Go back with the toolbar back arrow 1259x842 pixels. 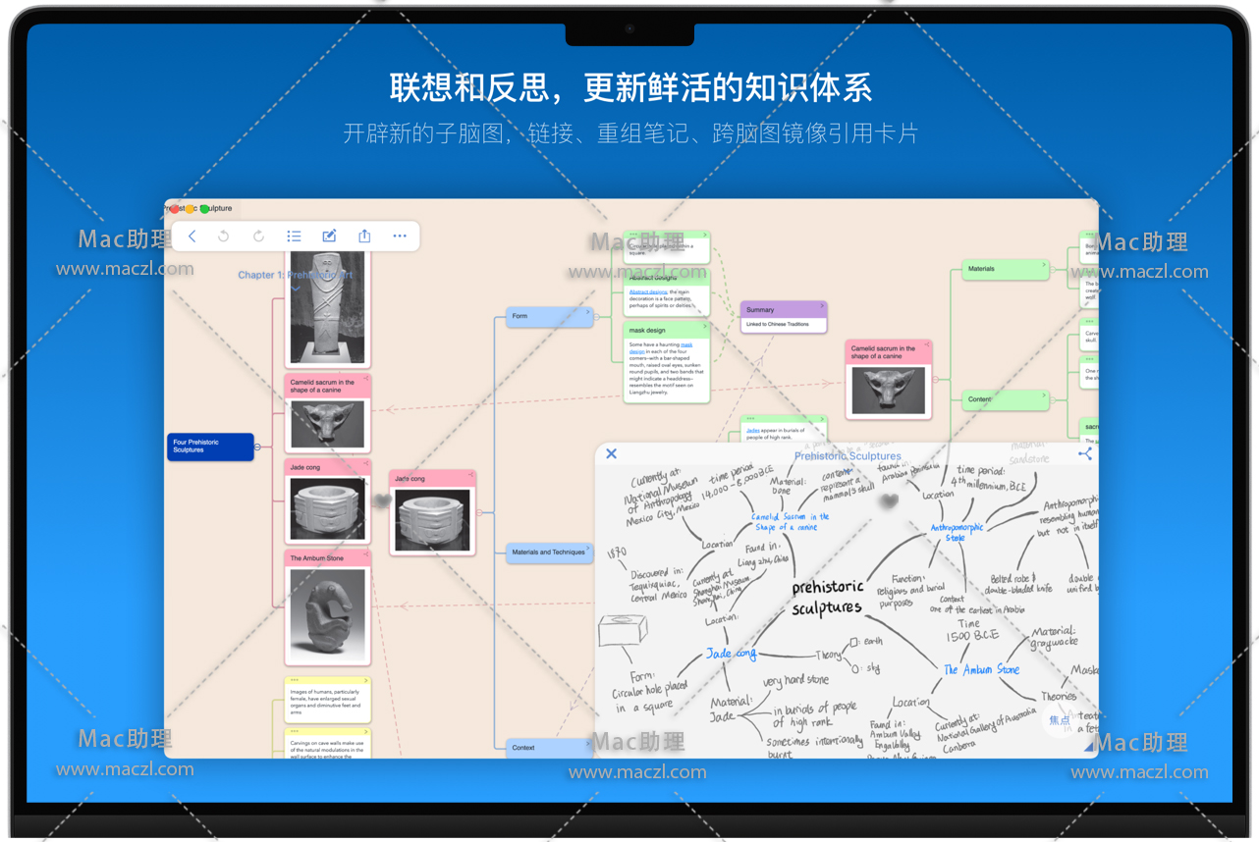(192, 237)
